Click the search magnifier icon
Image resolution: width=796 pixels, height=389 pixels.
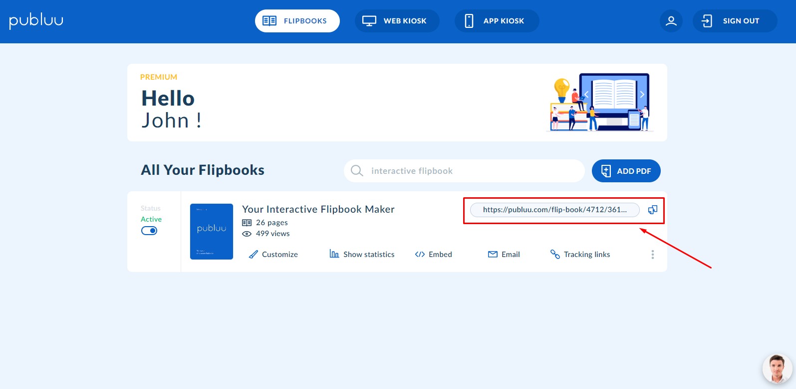(357, 171)
